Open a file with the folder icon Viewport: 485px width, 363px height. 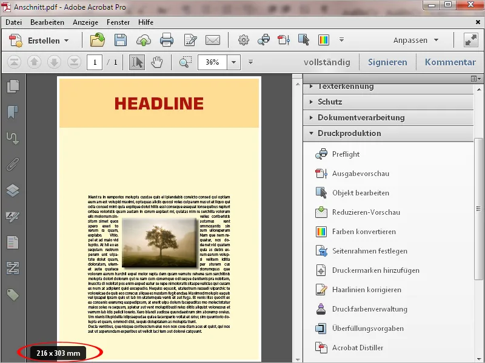click(x=98, y=40)
